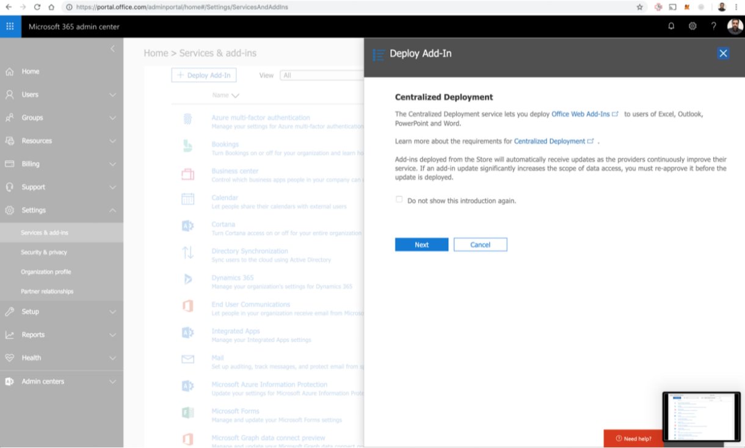Click the Home sidebar icon

click(10, 71)
